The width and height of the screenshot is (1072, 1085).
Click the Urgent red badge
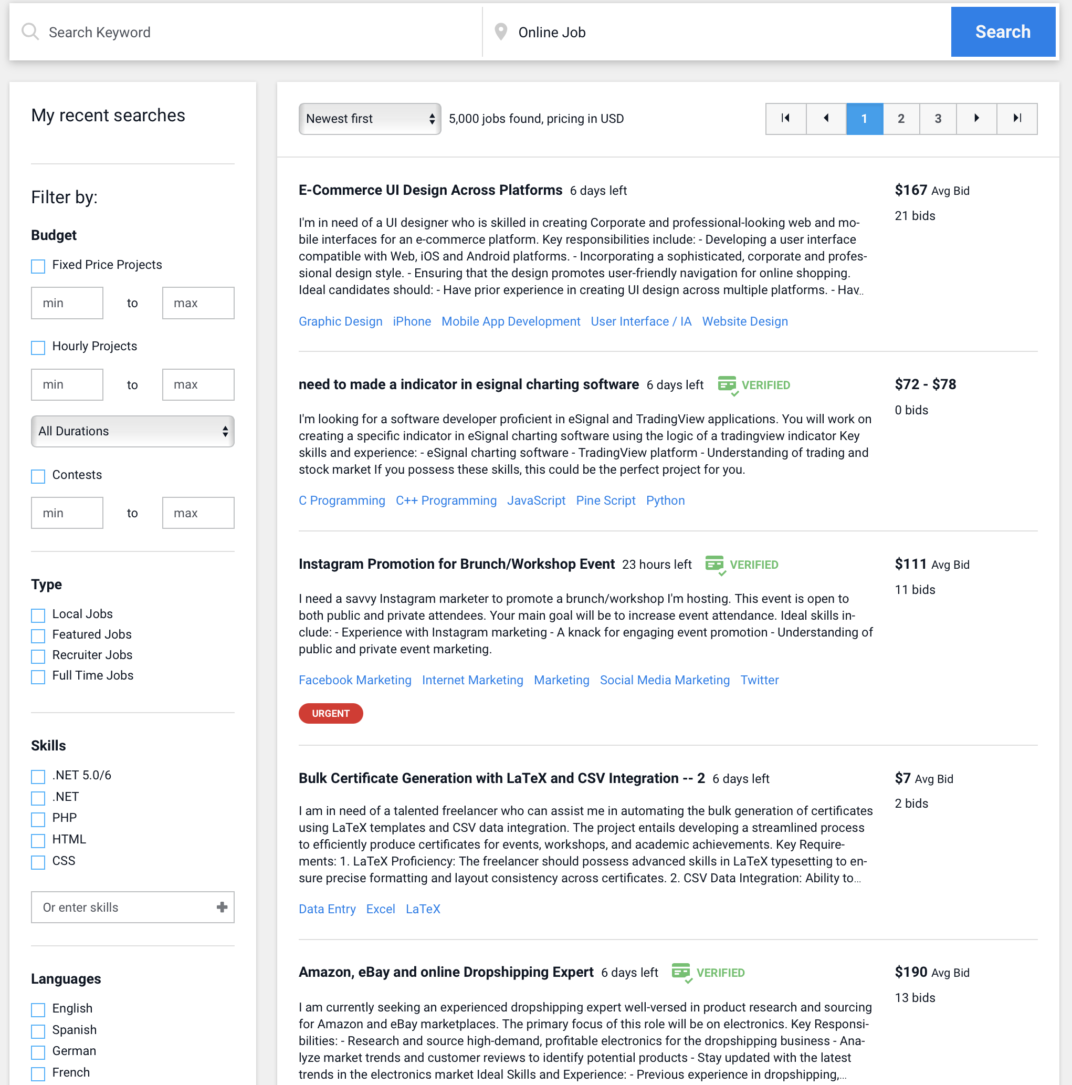coord(330,713)
